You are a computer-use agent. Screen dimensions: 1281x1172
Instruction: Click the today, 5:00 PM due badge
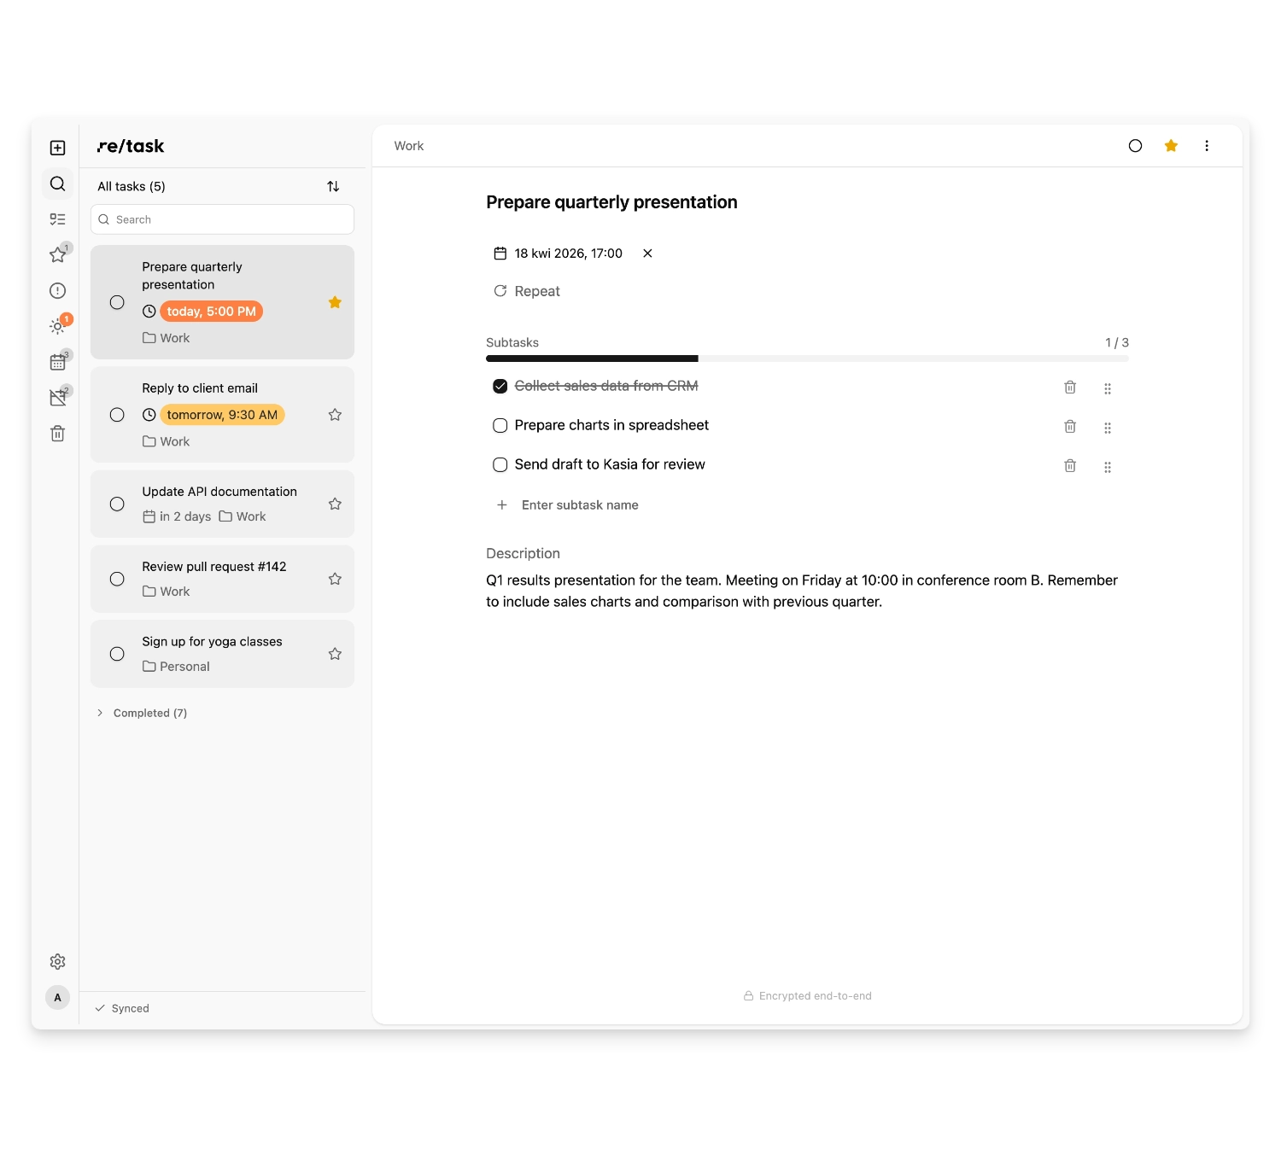211,312
